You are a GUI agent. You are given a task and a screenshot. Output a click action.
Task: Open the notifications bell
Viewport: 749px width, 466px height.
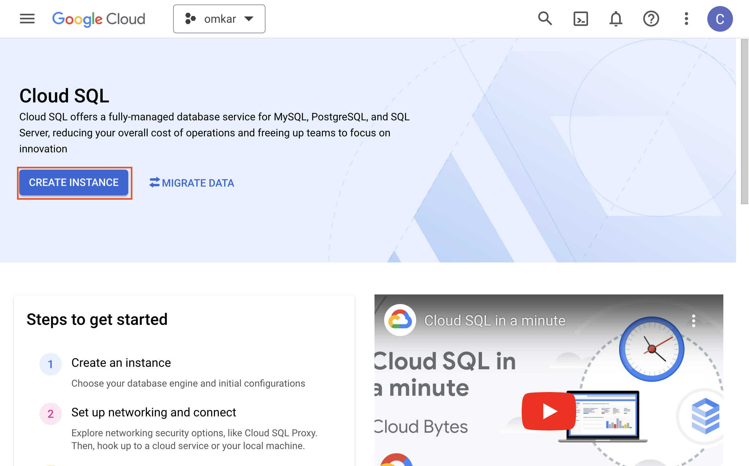616,19
